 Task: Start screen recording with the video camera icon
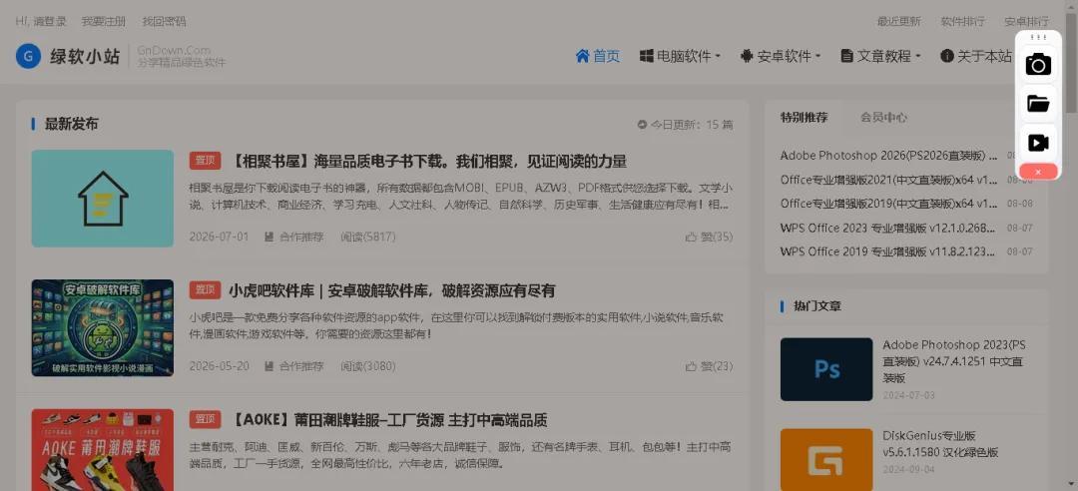click(x=1038, y=143)
